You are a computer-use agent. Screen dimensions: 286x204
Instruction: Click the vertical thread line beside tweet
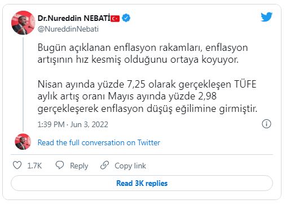pyautogui.click(x=23, y=84)
